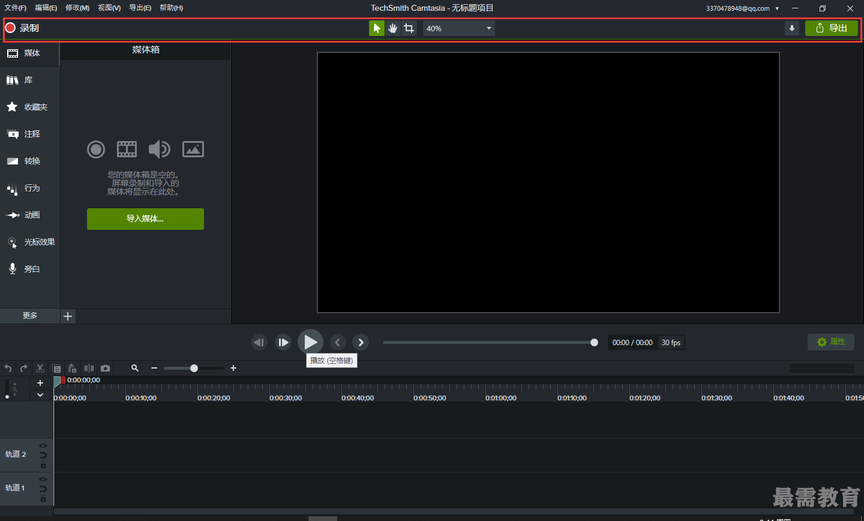Viewport: 864px width, 521px height.
Task: Split clip at playhead icon
Action: pos(89,369)
